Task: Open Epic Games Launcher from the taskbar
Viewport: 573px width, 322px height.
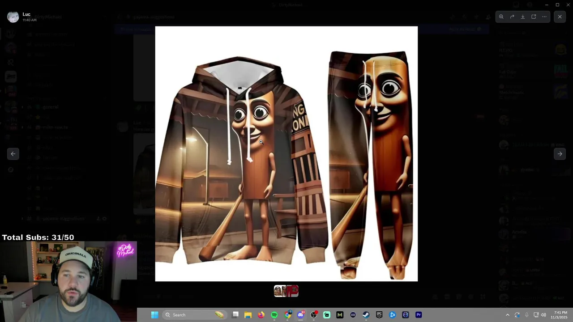Action: click(379, 315)
